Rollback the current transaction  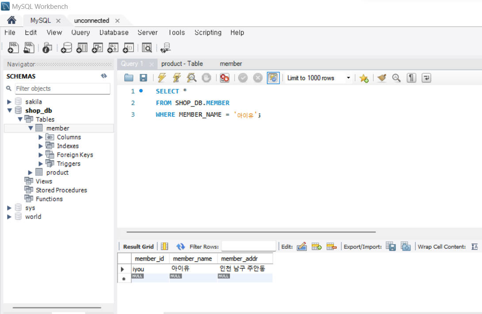(x=258, y=78)
